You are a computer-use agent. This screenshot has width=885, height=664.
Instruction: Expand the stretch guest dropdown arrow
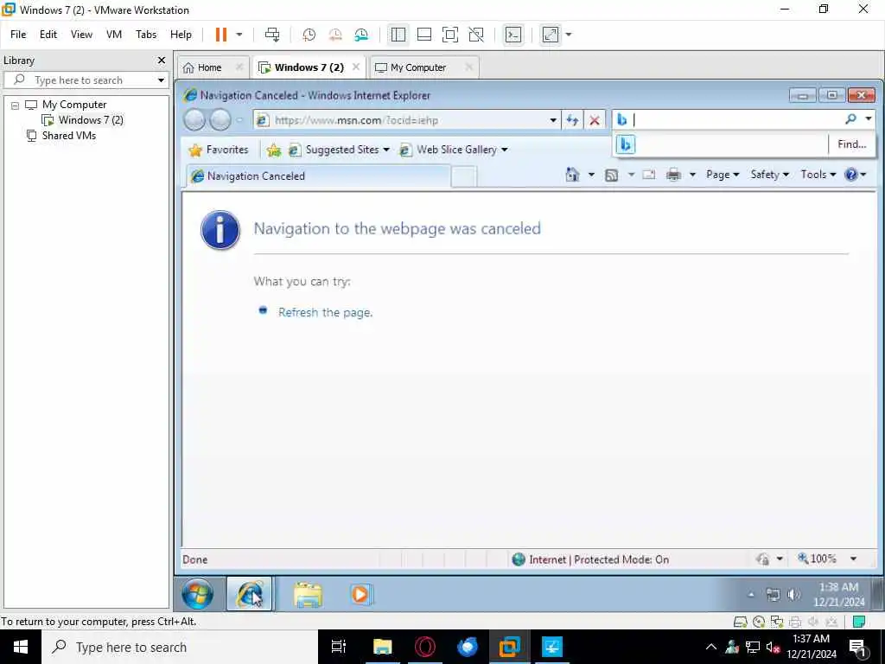click(569, 35)
